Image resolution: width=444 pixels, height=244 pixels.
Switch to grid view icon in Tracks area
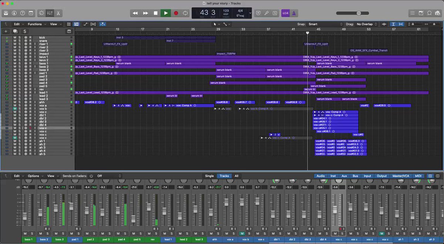69,24
